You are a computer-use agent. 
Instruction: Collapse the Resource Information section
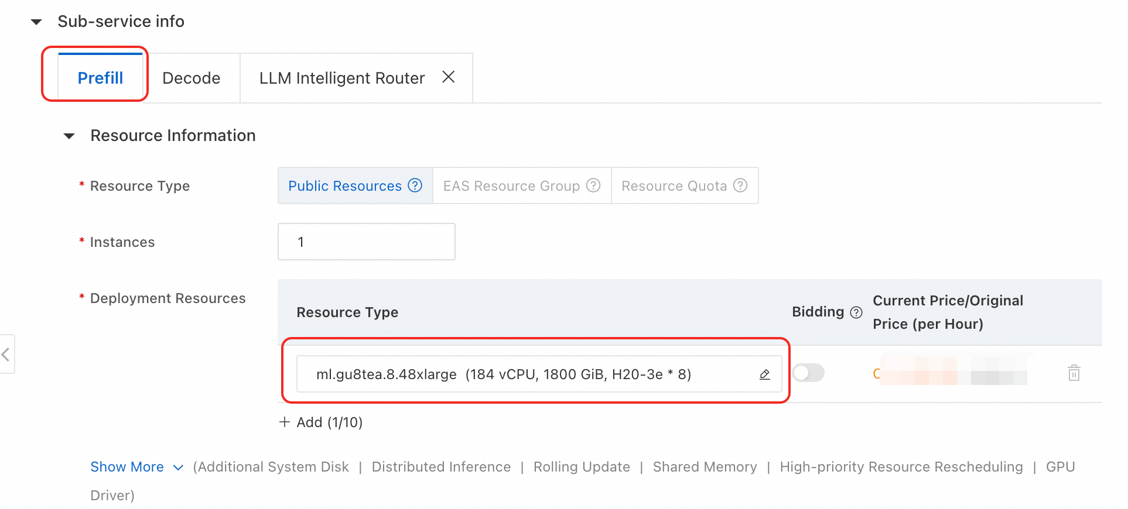pyautogui.click(x=69, y=136)
